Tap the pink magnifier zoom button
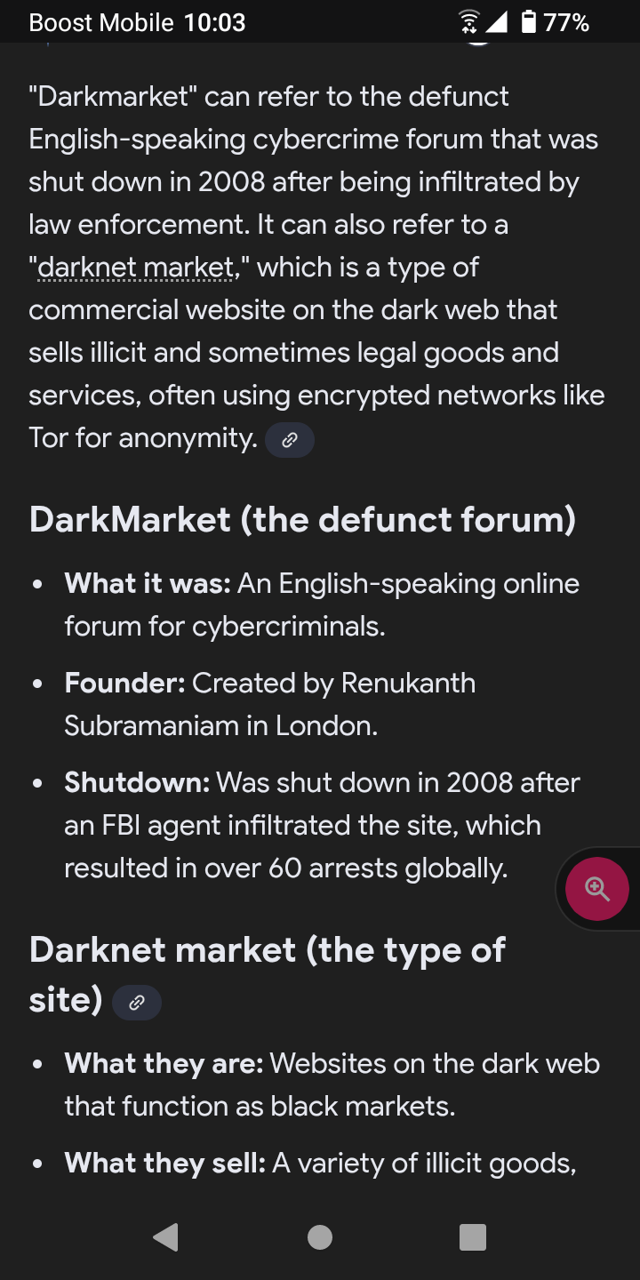 coord(597,888)
